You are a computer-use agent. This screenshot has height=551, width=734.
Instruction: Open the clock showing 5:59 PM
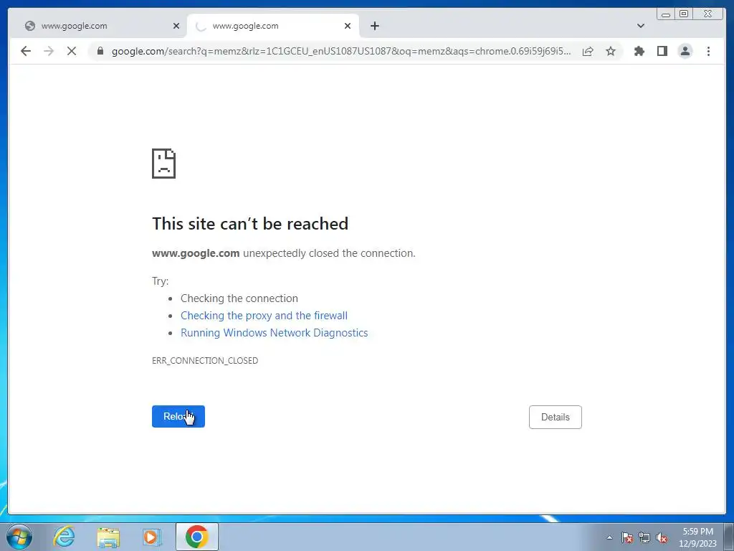[x=697, y=537]
